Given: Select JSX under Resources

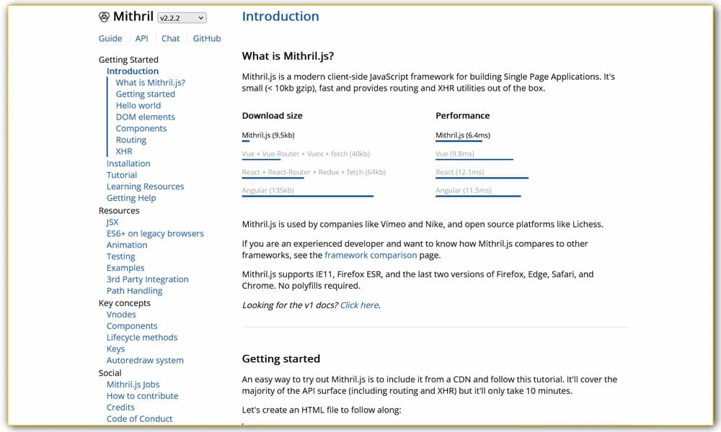Looking at the screenshot, I should click(112, 222).
